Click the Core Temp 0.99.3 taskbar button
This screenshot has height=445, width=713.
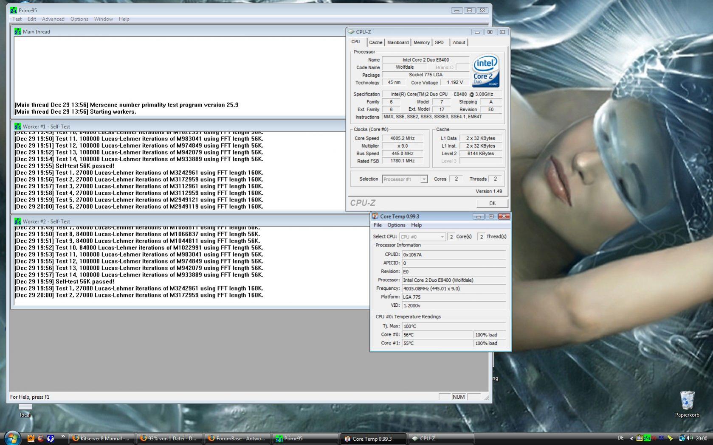click(373, 439)
